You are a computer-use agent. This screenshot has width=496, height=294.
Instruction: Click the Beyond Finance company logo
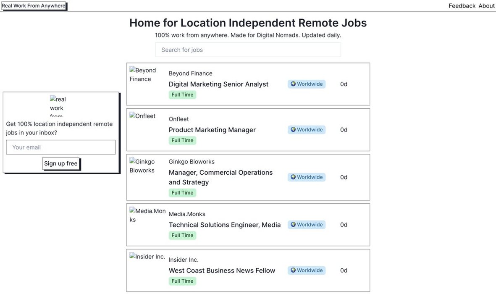click(x=143, y=75)
